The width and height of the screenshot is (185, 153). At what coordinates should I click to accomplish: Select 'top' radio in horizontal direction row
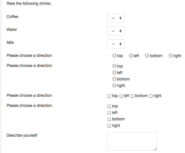point(114,56)
